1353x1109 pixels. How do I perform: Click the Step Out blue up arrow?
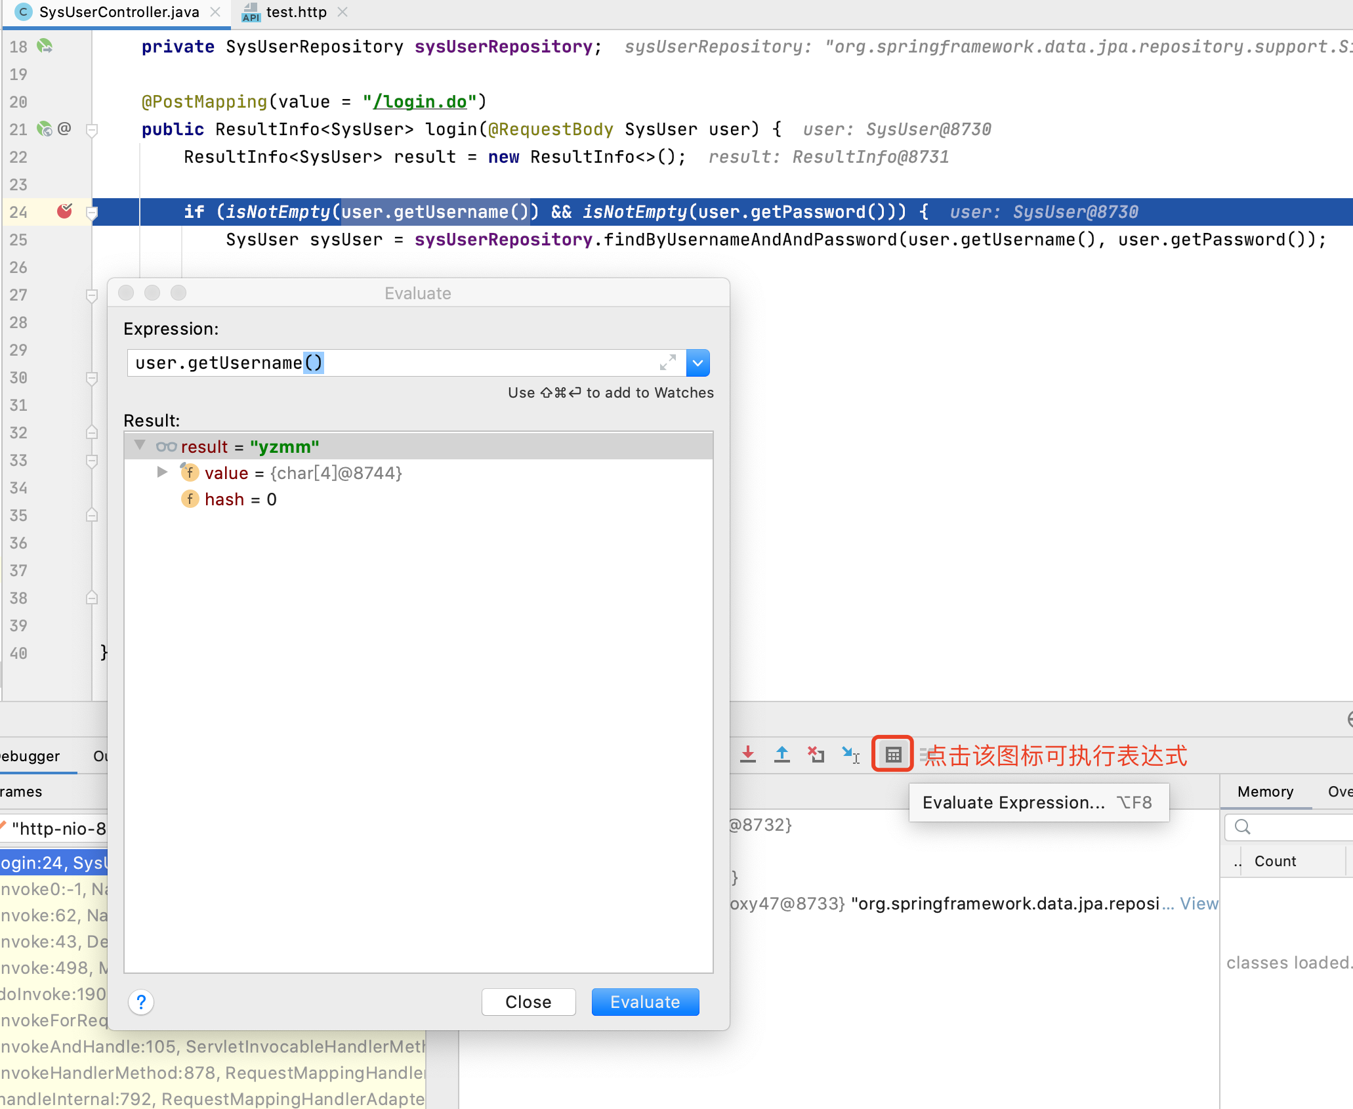click(782, 755)
